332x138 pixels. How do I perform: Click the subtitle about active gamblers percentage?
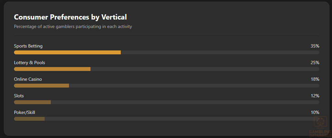point(73,27)
